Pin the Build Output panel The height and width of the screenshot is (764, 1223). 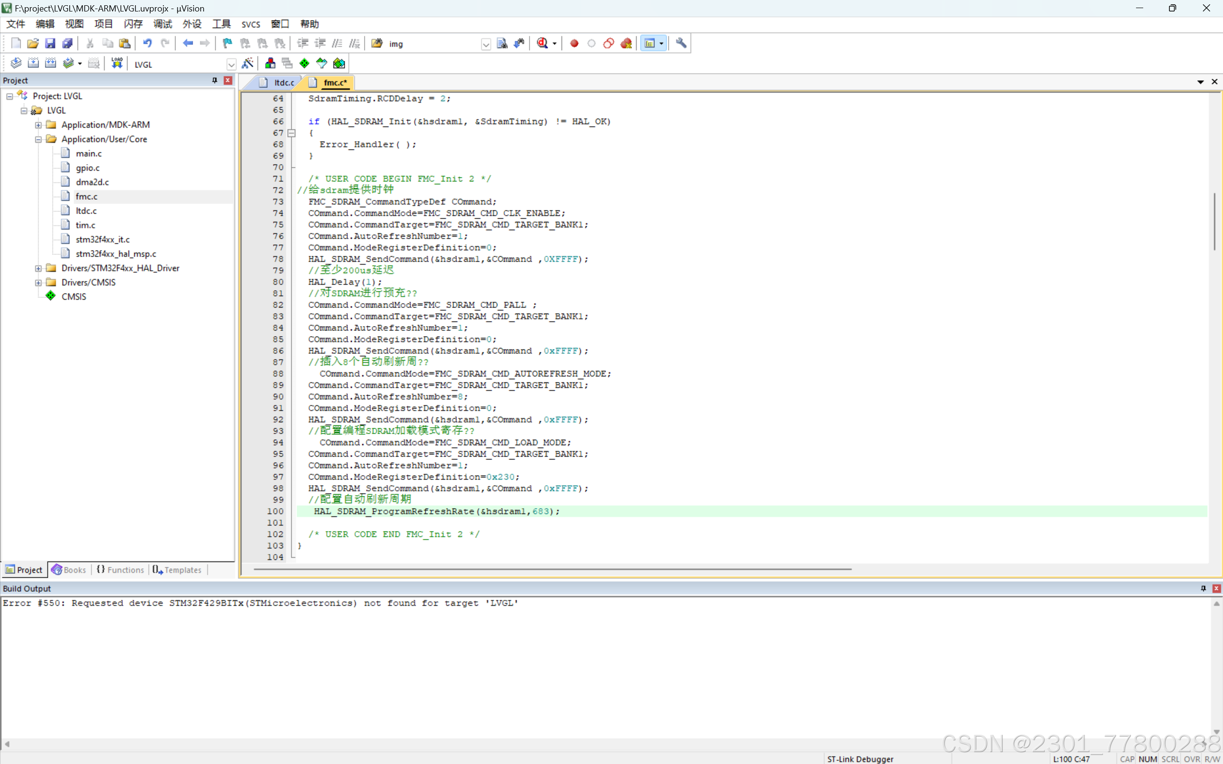[1203, 588]
